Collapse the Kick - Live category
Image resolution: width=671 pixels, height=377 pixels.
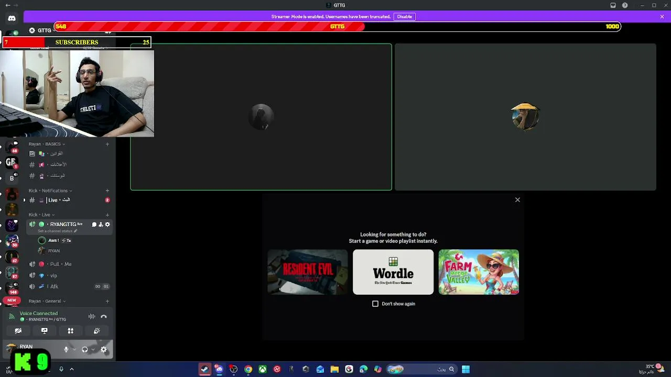coord(41,215)
